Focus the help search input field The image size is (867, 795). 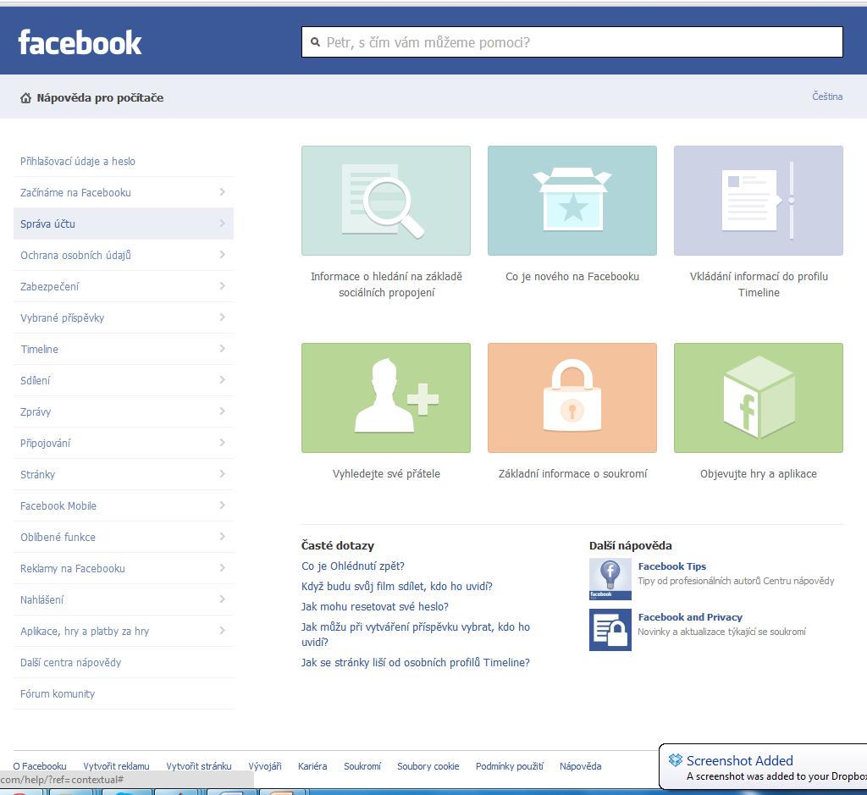tap(572, 42)
